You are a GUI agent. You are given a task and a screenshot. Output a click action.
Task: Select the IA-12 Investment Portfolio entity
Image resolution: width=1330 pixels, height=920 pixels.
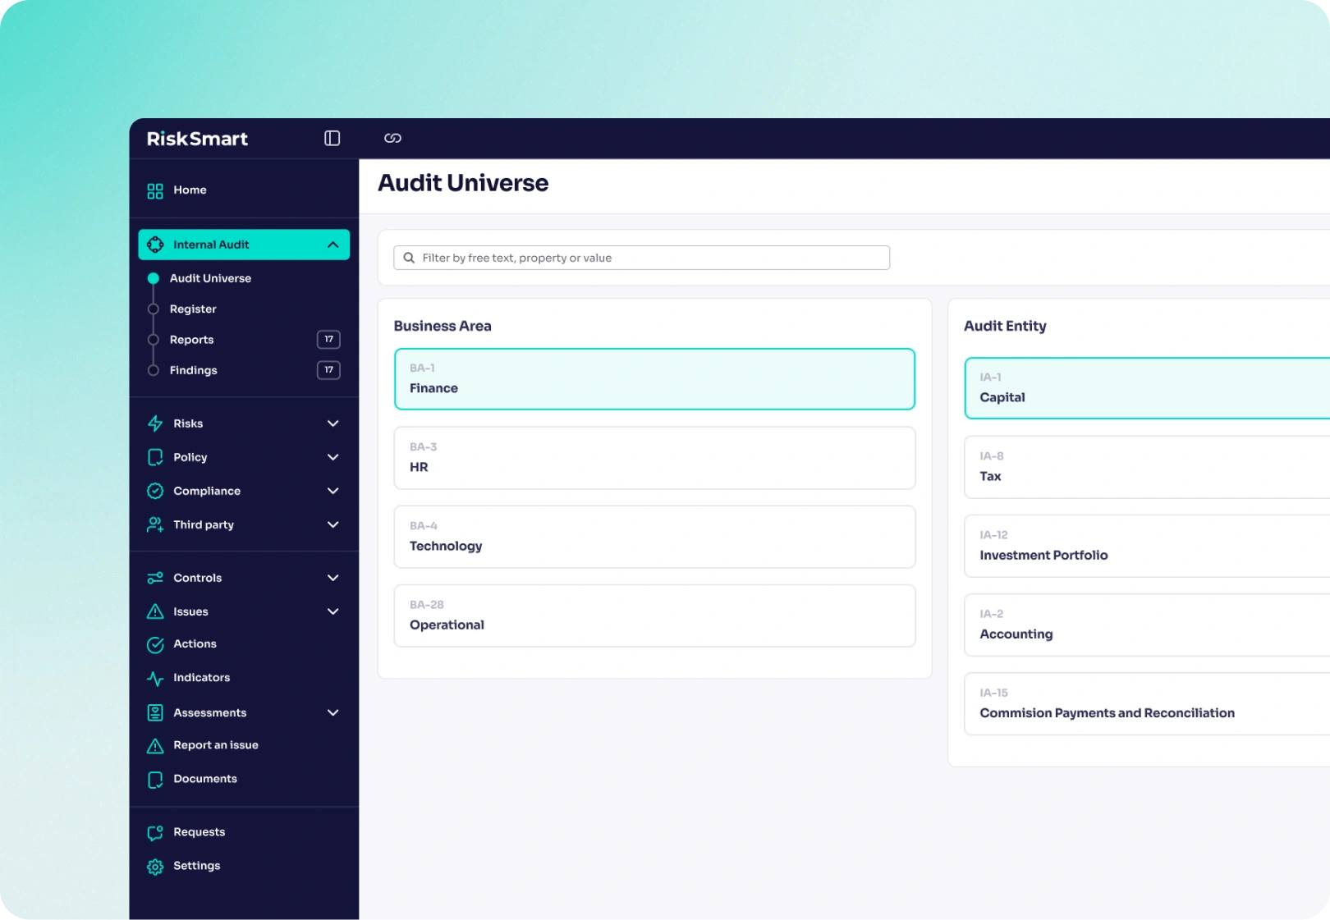(x=1147, y=546)
